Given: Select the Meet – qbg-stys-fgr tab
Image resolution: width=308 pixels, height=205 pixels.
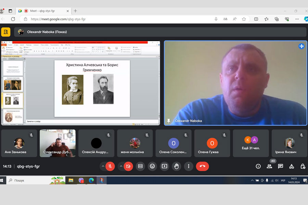Looking at the screenshot, I should tap(43, 11).
